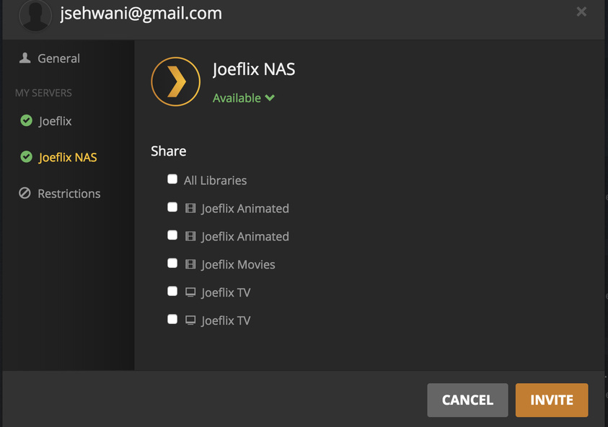Viewport: 608px width, 427px height.
Task: Click the prohibited-circle icon next to Restrictions
Action: (x=25, y=193)
